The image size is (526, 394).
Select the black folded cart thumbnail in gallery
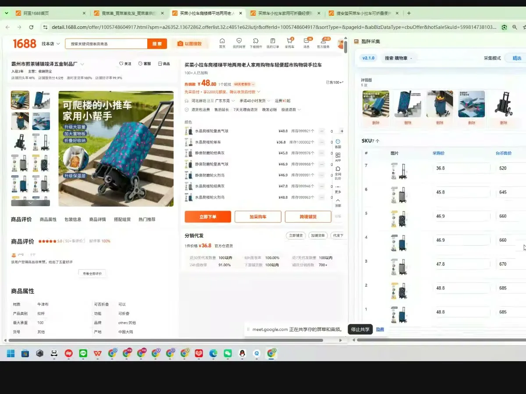tap(20, 142)
